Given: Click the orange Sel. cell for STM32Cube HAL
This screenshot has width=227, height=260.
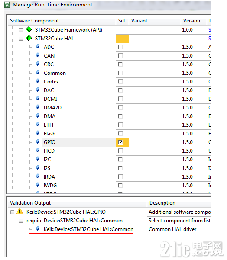Looking at the screenshot, I should [x=122, y=39].
